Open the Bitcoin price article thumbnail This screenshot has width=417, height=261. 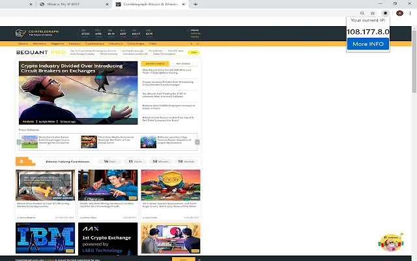coord(45,185)
